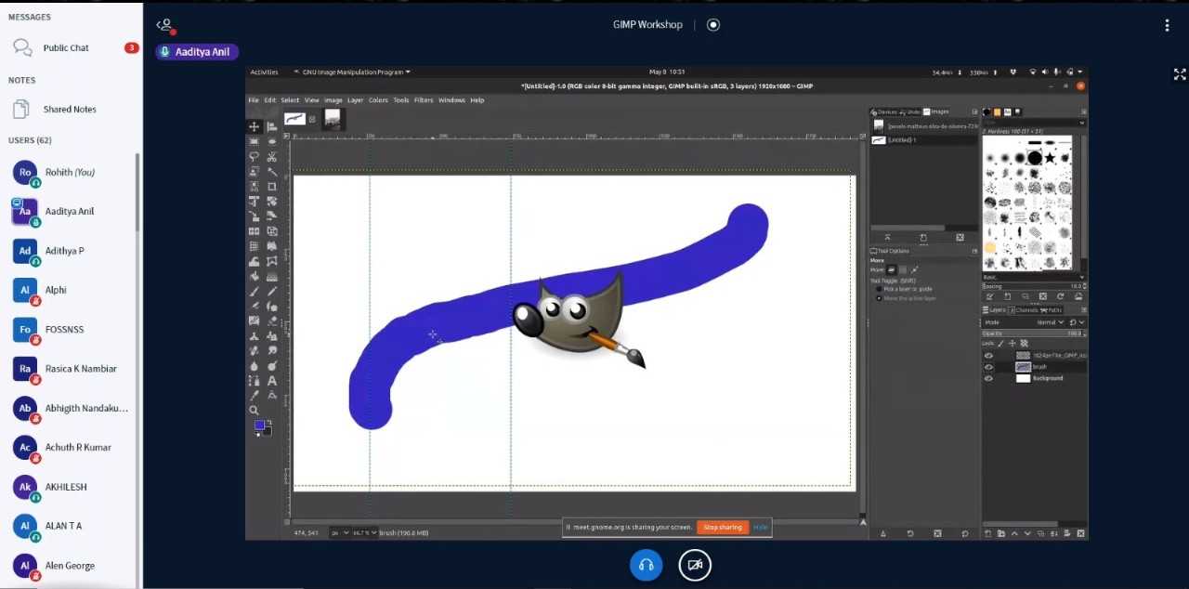The image size is (1189, 589).
Task: Enter fullscreen for the shared presentation
Action: pos(1179,74)
